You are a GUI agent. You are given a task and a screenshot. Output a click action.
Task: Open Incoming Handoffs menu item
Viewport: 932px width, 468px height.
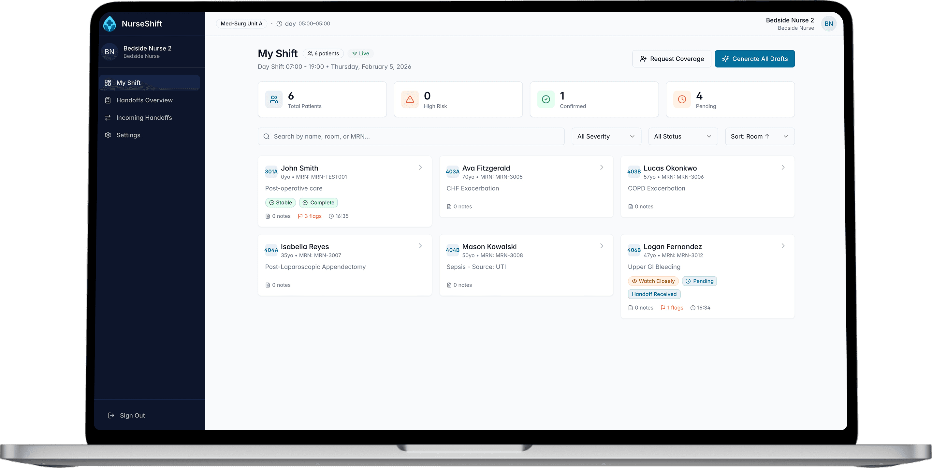(144, 118)
